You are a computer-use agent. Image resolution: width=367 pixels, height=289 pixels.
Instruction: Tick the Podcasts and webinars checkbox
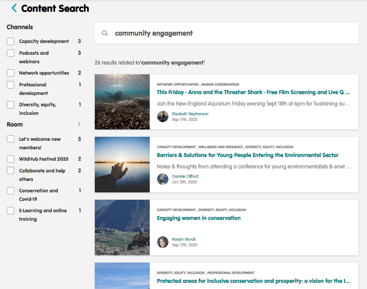tap(11, 53)
